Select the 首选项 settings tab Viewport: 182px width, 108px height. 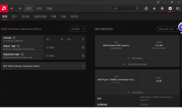tap(74, 17)
